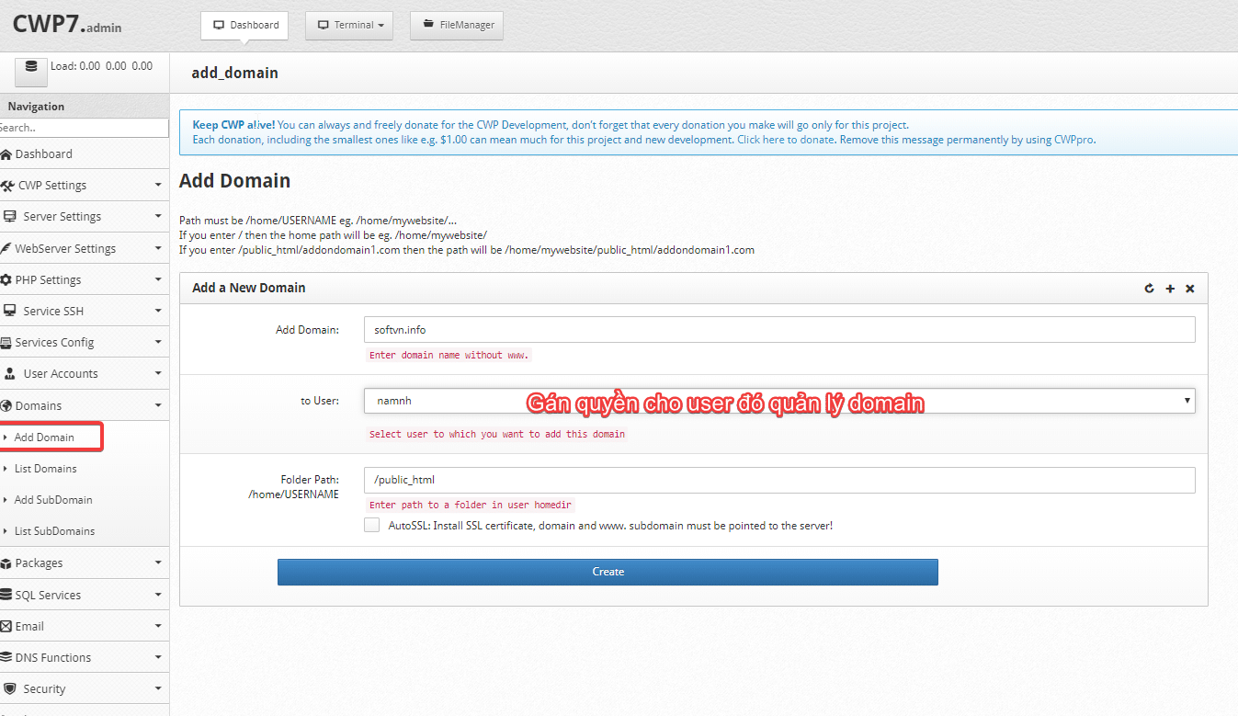This screenshot has width=1238, height=716.
Task: Click the Create button
Action: [607, 572]
